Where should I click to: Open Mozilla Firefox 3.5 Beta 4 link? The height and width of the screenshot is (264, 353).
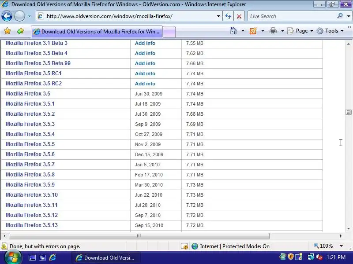37,53
